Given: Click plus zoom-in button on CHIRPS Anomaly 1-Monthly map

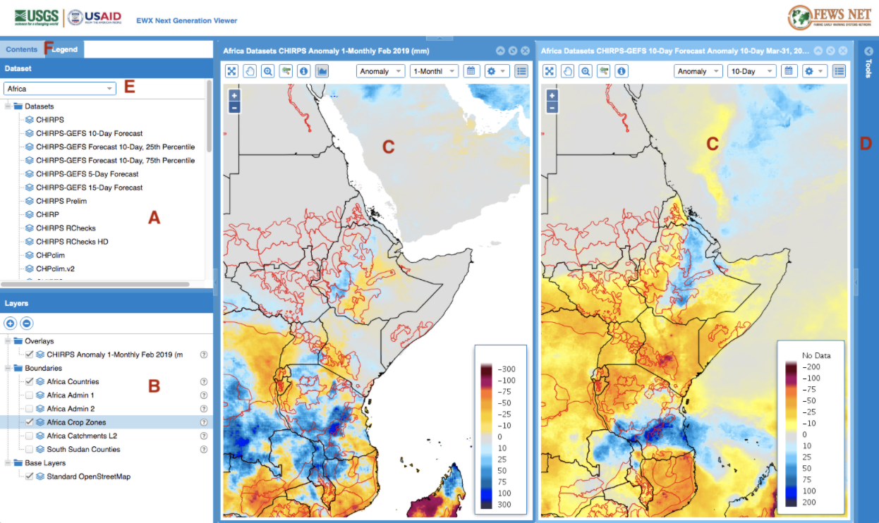Looking at the screenshot, I should pyautogui.click(x=234, y=95).
